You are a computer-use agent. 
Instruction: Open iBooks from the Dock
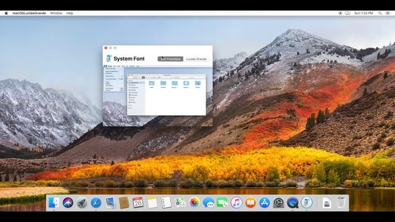251,202
